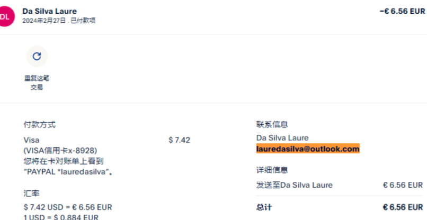This screenshot has height=220, width=427.
Task: Click the −€ 6.56 EUR header amount
Action: click(x=402, y=11)
